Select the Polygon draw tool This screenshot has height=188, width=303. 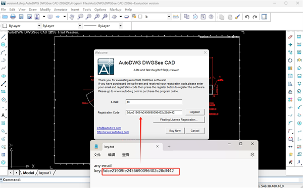[x=4, y=100]
